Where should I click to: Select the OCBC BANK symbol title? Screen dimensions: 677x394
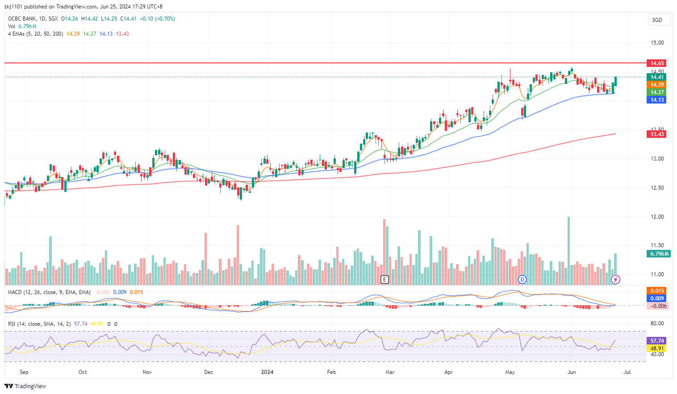pyautogui.click(x=22, y=19)
